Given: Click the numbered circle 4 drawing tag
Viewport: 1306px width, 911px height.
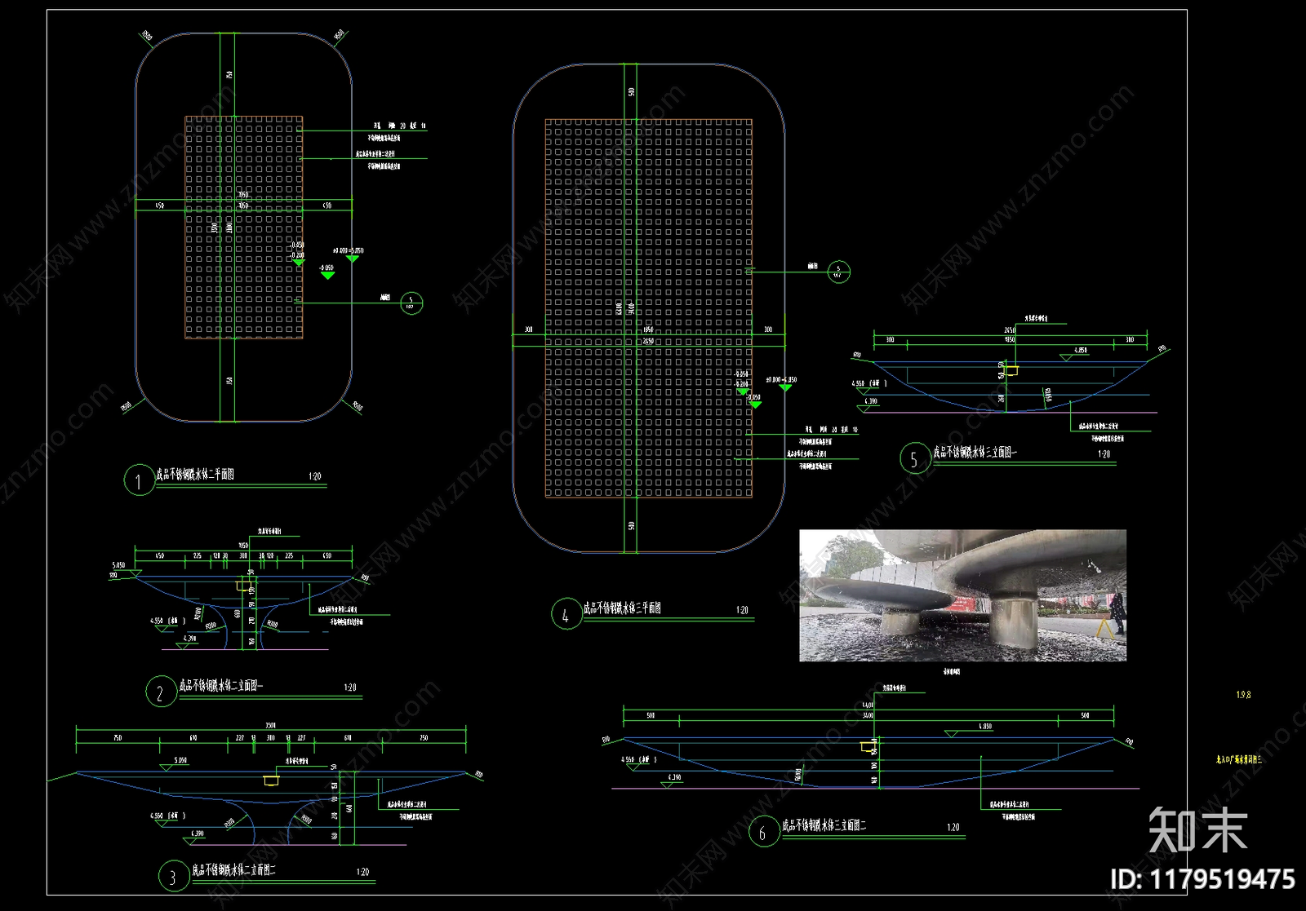Looking at the screenshot, I should 566,614.
